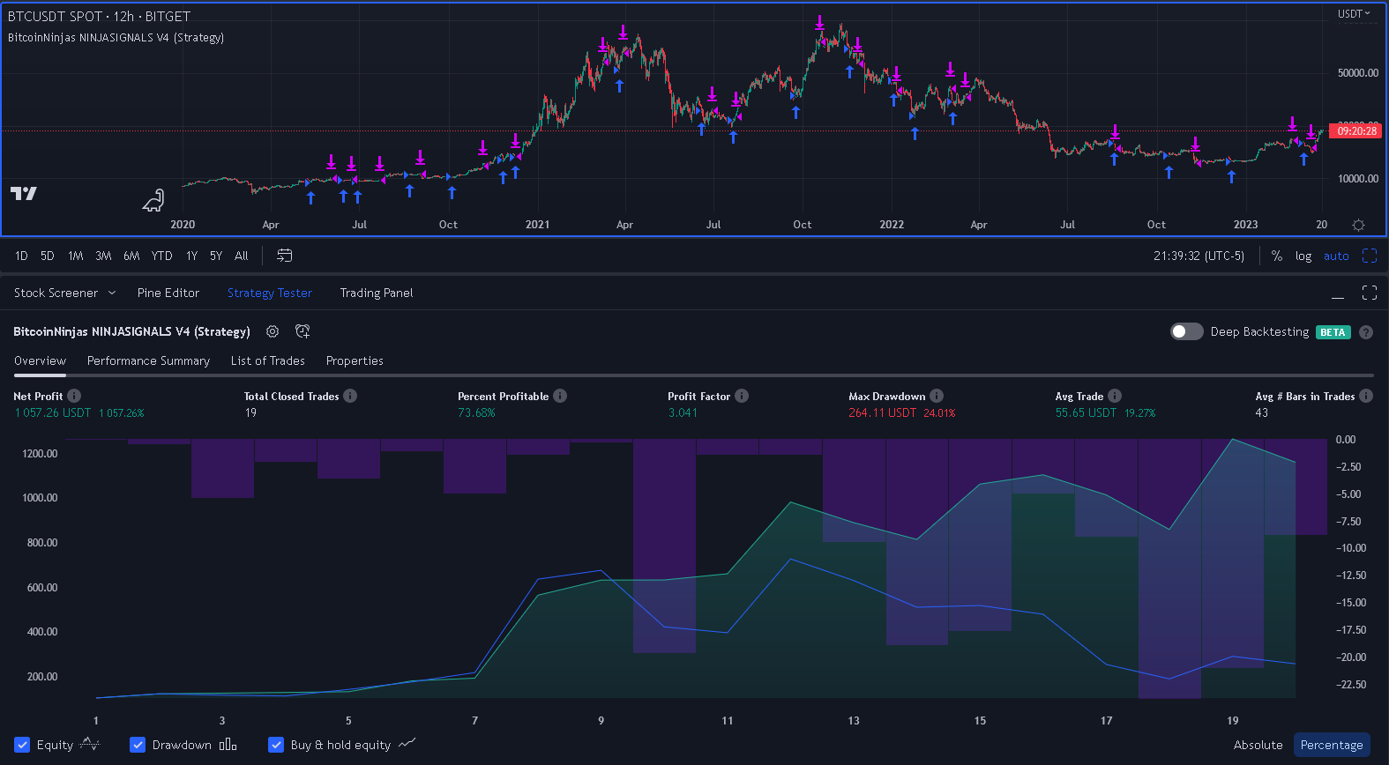
Task: Click the red countdown price label 09:20:28
Action: 1356,130
